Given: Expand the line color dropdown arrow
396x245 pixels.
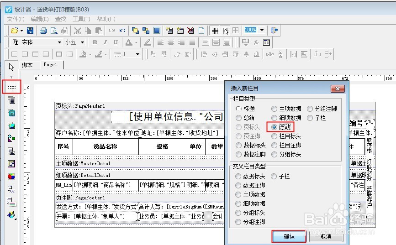Looking at the screenshot, I should point(106,54).
